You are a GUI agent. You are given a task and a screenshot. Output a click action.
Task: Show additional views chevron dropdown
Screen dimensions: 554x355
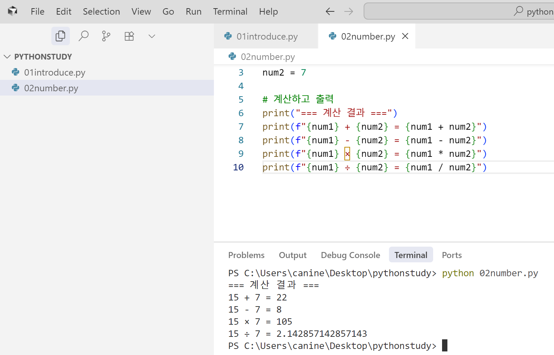tap(152, 36)
